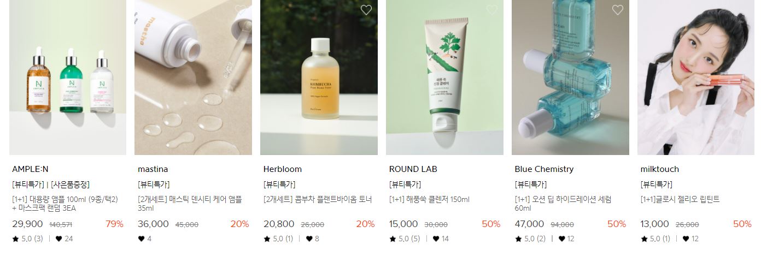Open [1+1] 해풍쑥 클렌저 150ml product
This screenshot has width=761, height=256.
tap(429, 200)
